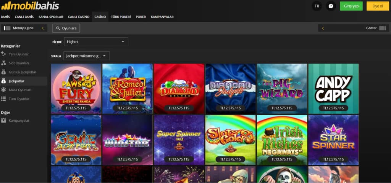Screen dimensions: 391x183
Task: Open Super Spinner Bar-X game
Action: (x=179, y=140)
